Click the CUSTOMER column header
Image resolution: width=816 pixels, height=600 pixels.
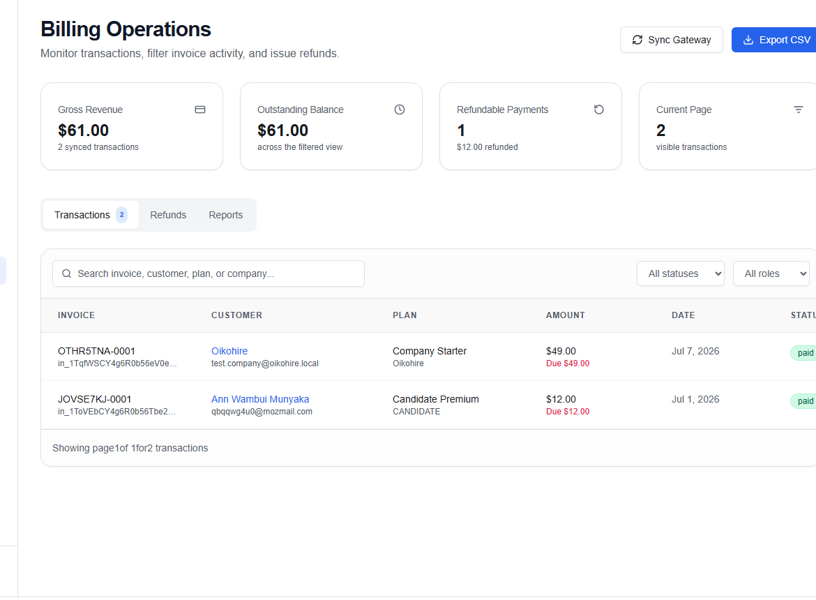[x=237, y=315]
